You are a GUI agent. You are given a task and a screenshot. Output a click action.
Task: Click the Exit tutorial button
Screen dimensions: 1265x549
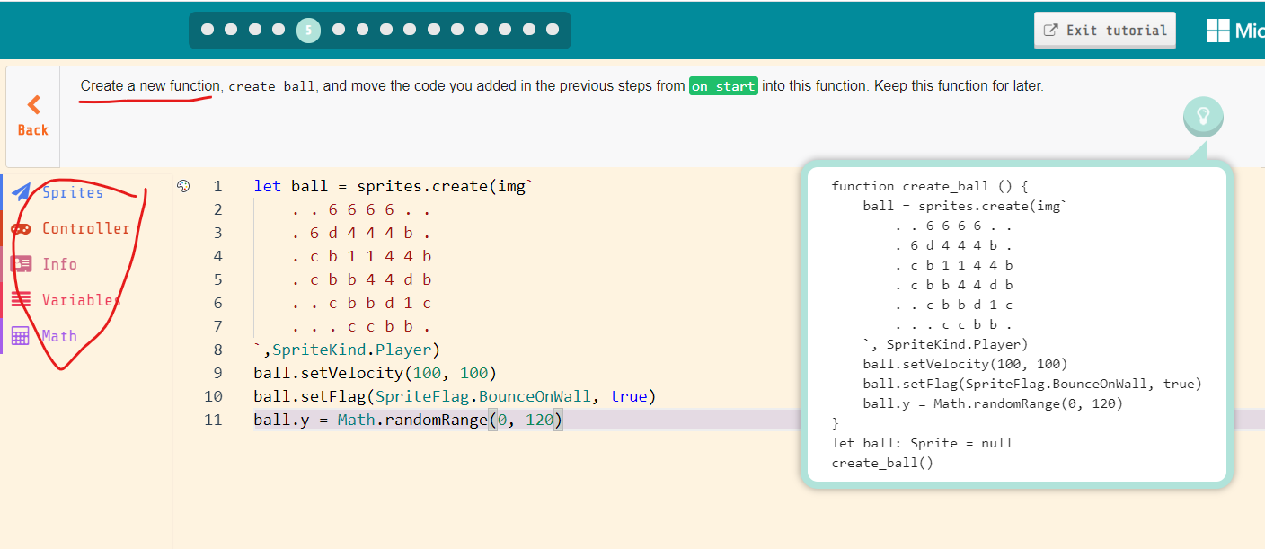pos(1104,30)
